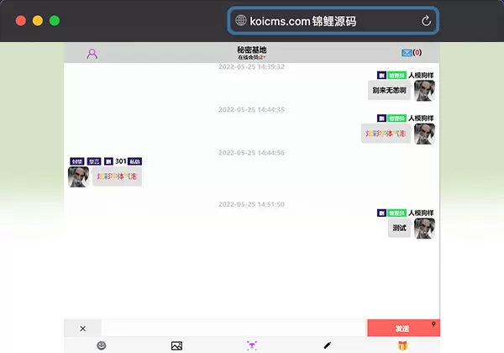This screenshot has height=353, width=504.
Task: Open the mail inbox envelope icon
Action: (x=407, y=52)
